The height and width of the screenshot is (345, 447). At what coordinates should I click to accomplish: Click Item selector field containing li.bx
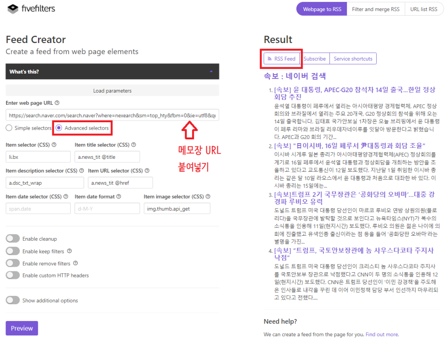38,157
